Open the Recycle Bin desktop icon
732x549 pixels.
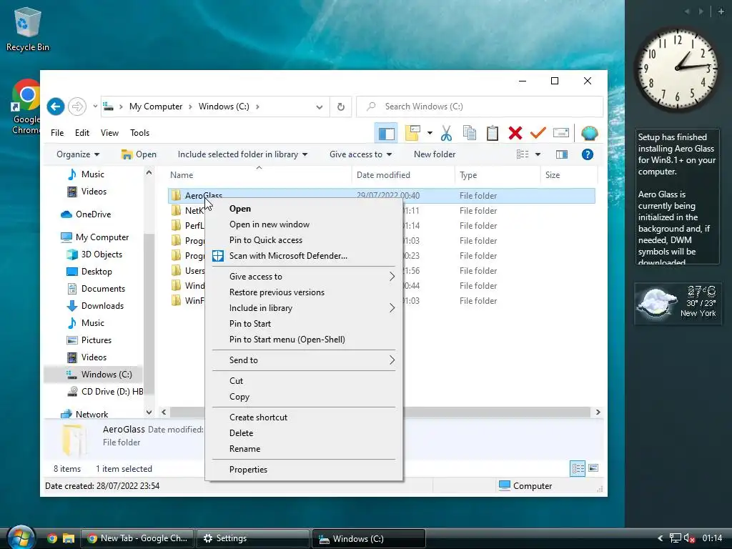click(x=28, y=29)
